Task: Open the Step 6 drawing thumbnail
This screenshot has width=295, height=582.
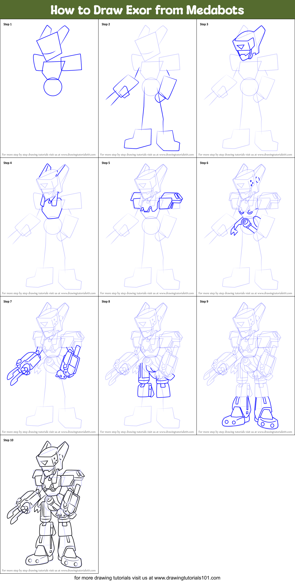Action: pos(246,227)
